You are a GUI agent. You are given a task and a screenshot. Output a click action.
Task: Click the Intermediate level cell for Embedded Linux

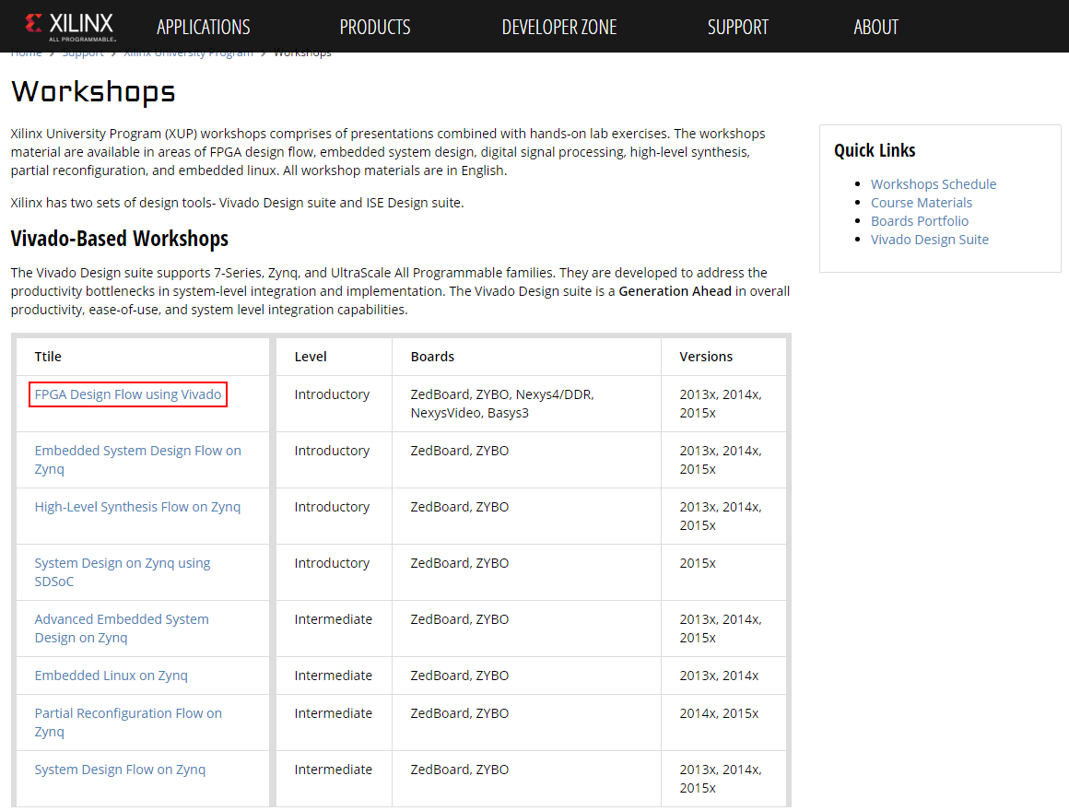point(334,676)
